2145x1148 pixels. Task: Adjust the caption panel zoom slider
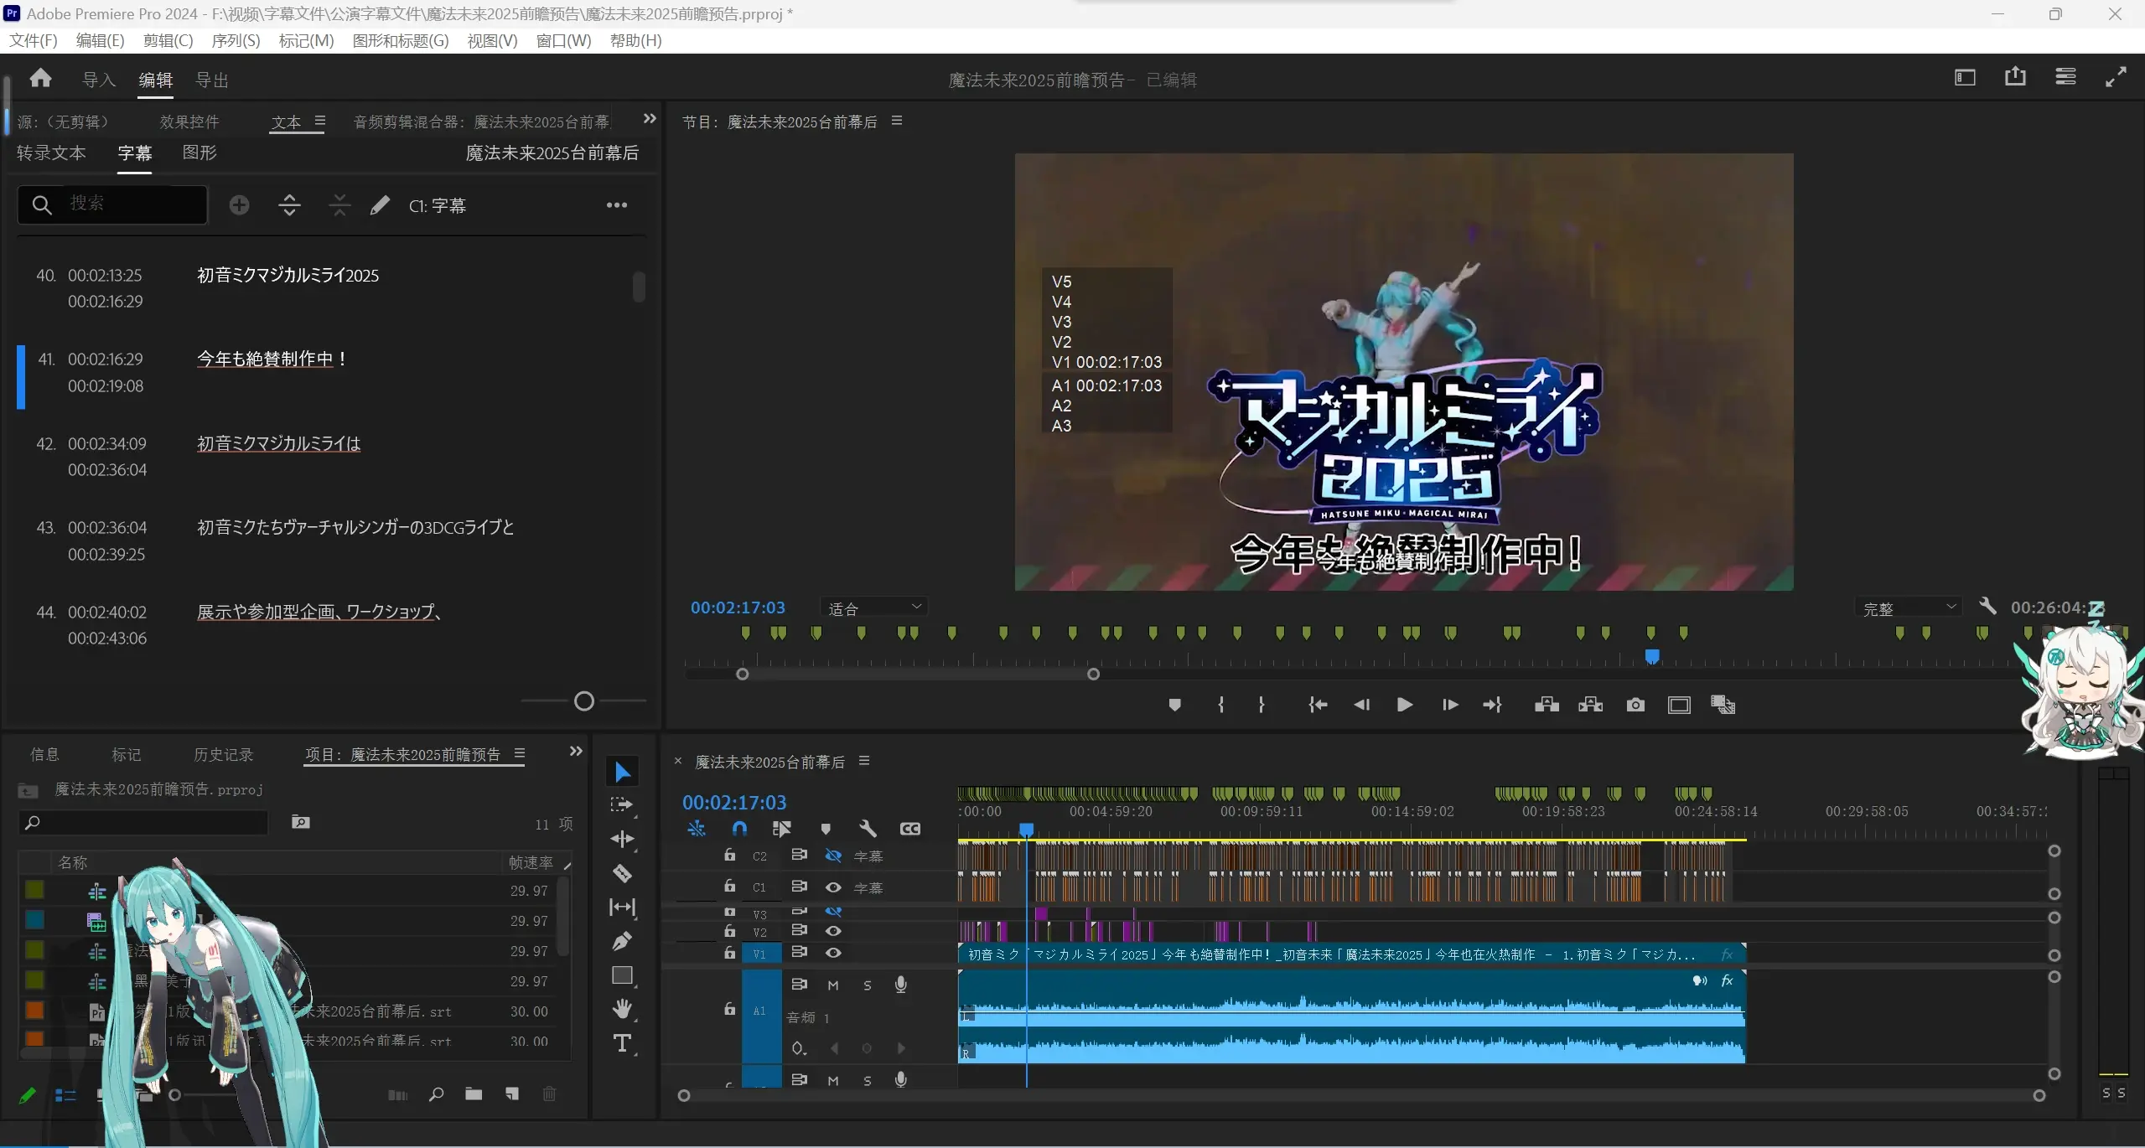tap(584, 701)
